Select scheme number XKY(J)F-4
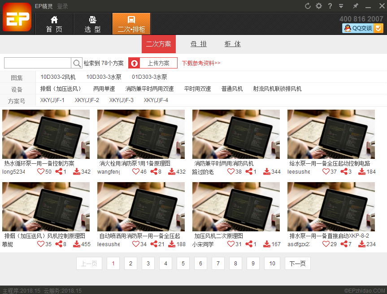Image resolution: width=387 pixels, height=294 pixels. pos(156,100)
